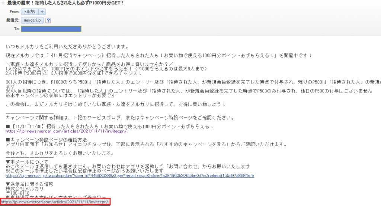Click the heading ▼送信者に関する情報
This screenshot has width=381, height=206.
tap(29, 184)
